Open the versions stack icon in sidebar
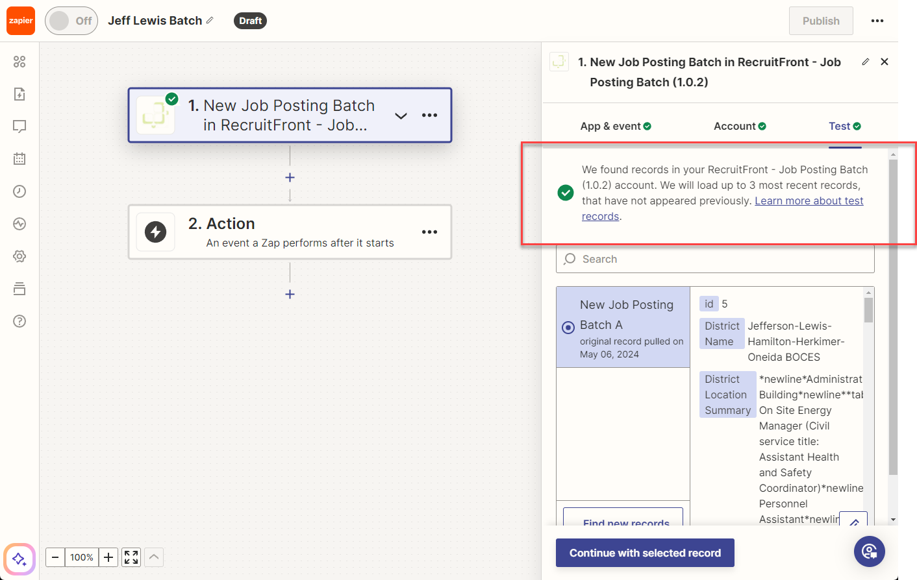This screenshot has width=917, height=580. coord(19,289)
